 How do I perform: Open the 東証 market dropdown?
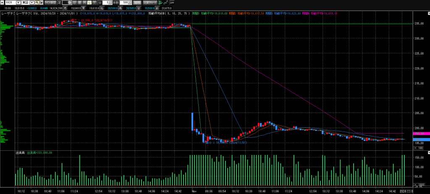click(32, 3)
